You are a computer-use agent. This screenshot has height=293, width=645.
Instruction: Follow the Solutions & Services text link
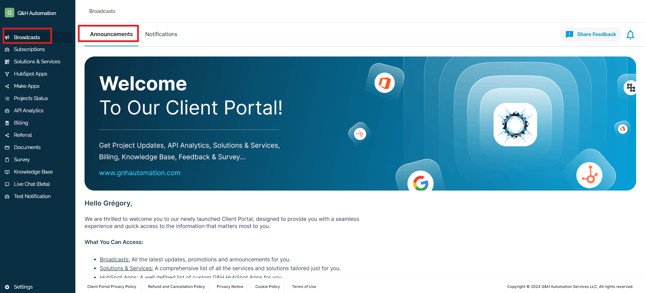coord(126,268)
